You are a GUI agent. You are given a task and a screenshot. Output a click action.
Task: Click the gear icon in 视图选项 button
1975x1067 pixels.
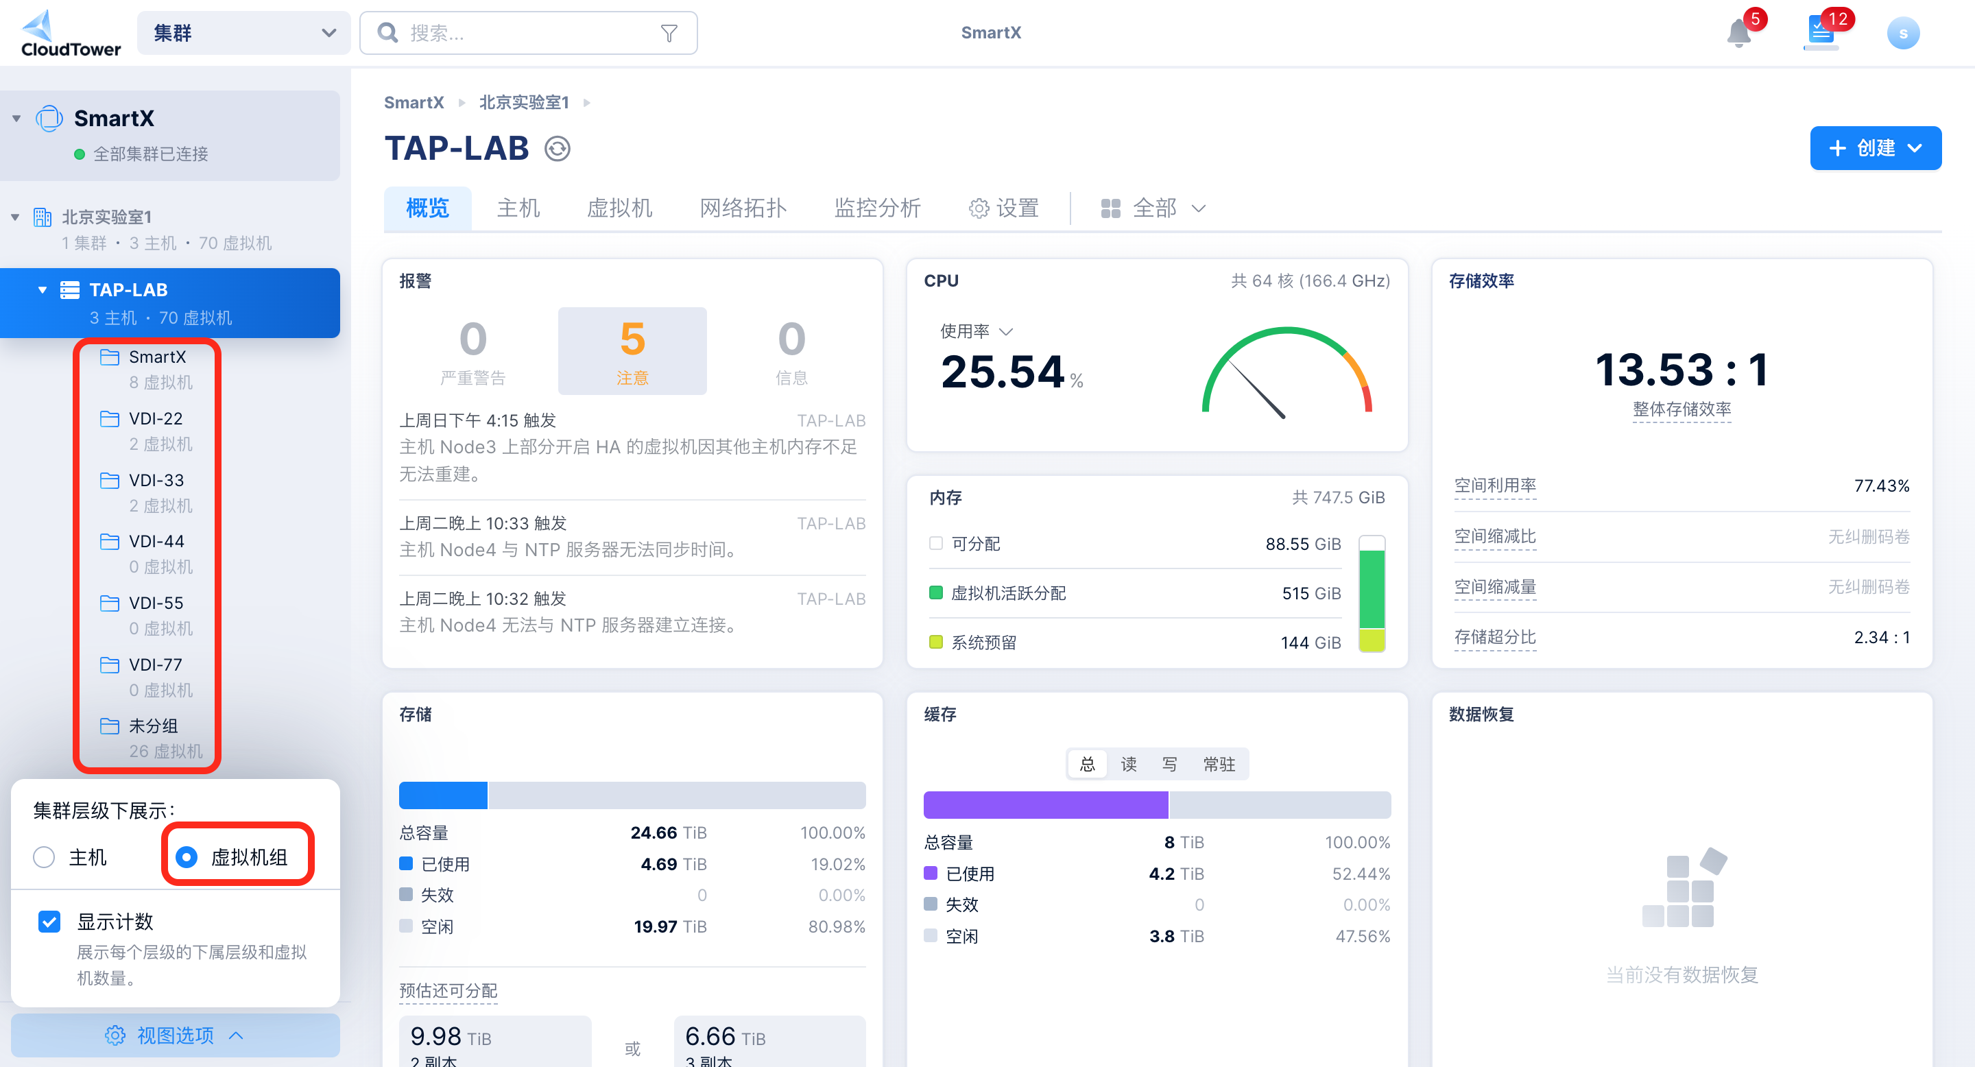(x=115, y=1035)
